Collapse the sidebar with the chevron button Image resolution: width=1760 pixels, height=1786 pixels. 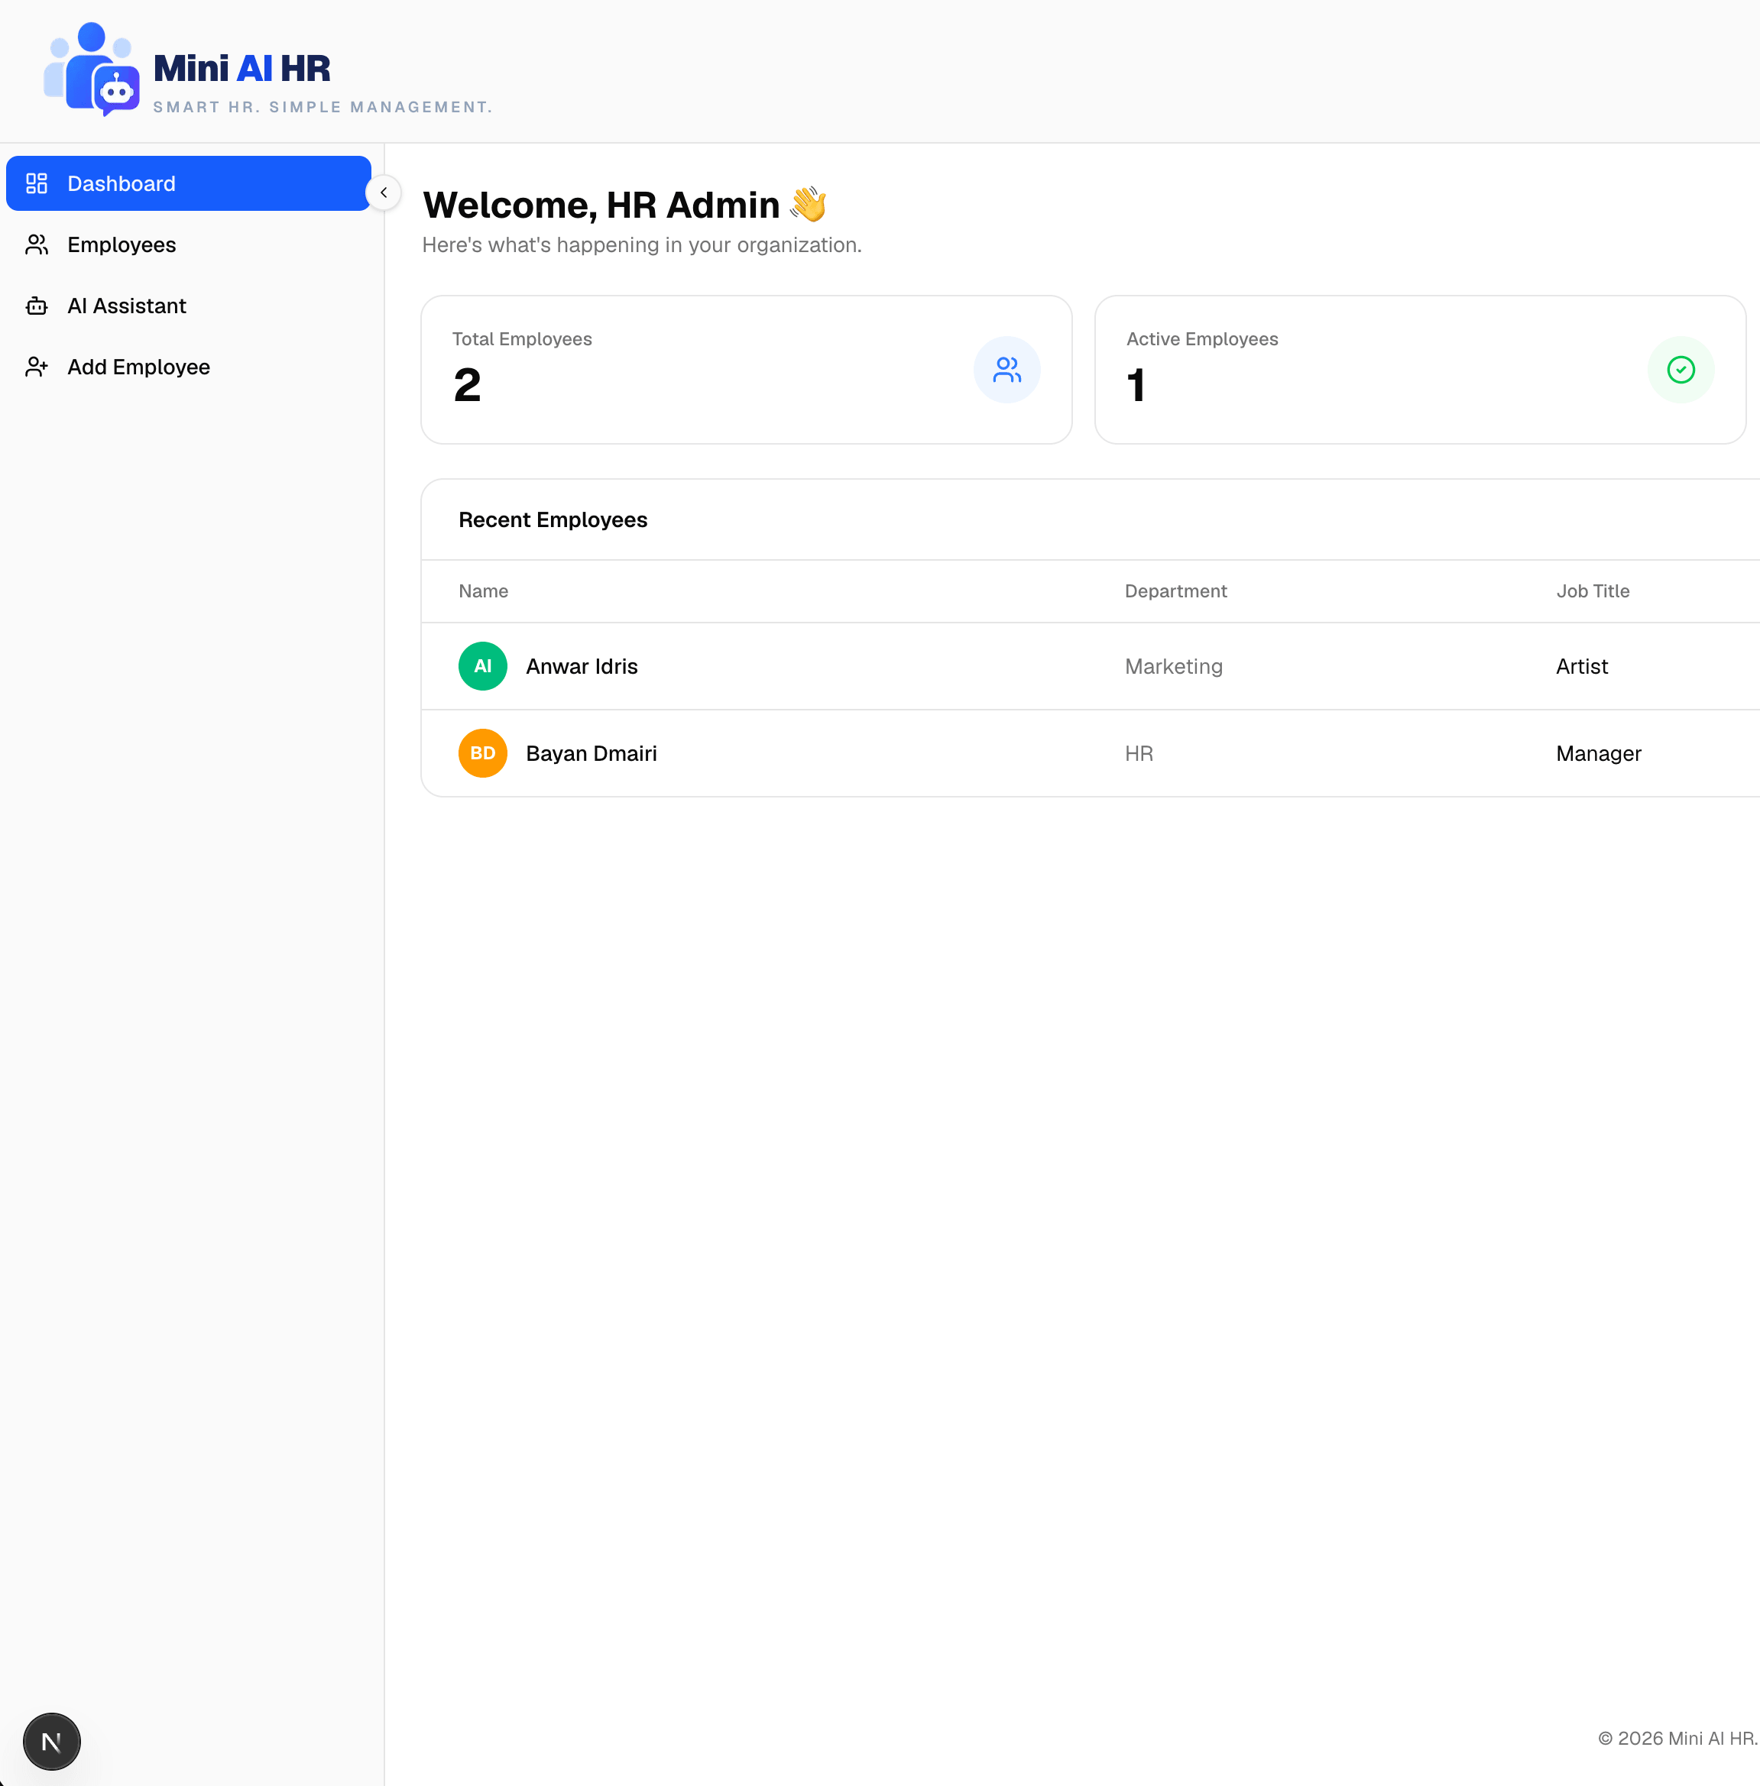coord(384,193)
